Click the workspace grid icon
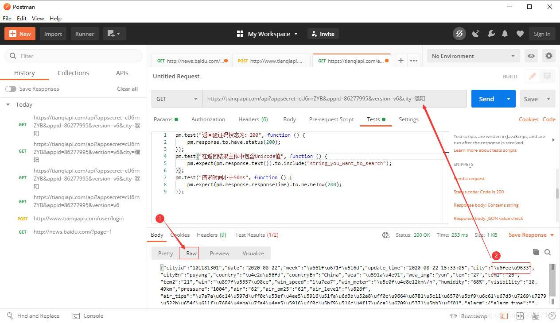The width and height of the screenshot is (560, 323). pyautogui.click(x=240, y=34)
